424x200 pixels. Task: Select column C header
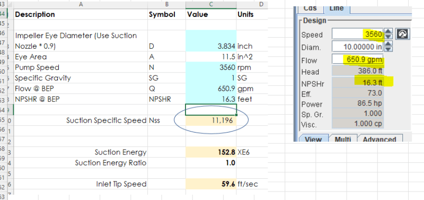tap(211, 4)
